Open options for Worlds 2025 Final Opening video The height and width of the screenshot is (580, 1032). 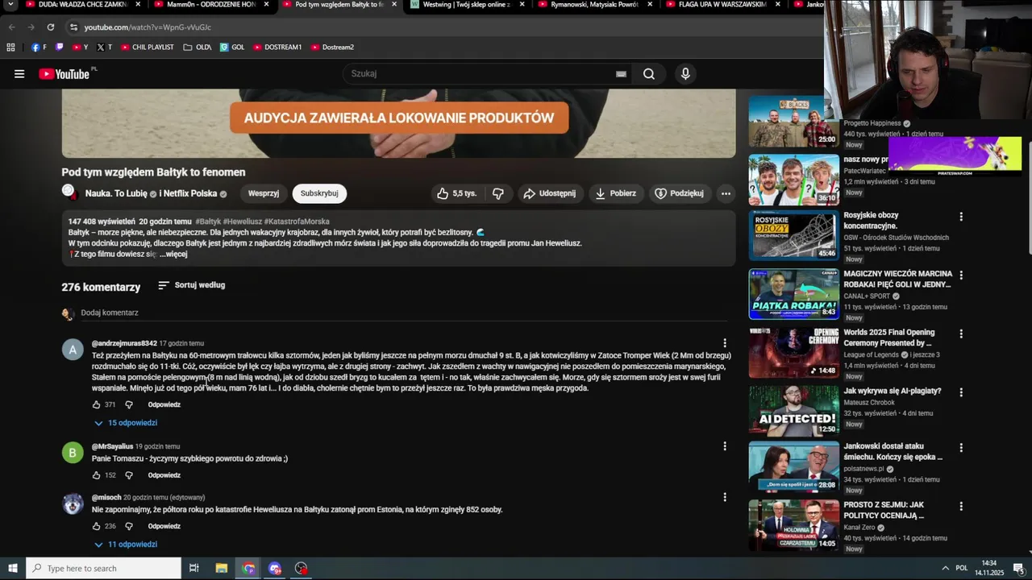click(961, 333)
